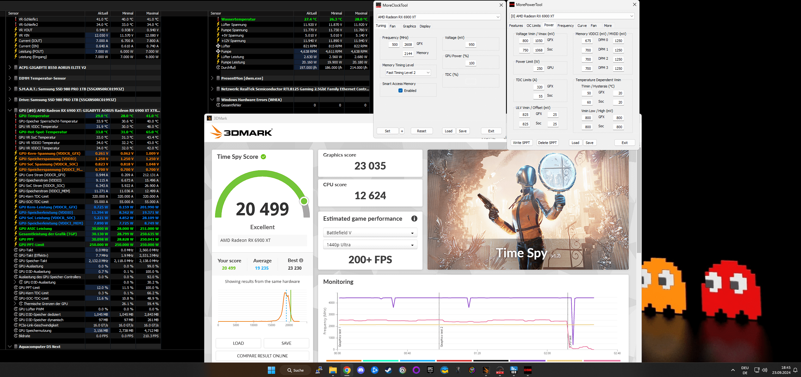Toggle Smart Access Memory Enabled checkbox
Viewport: 801px width, 377px height.
[x=401, y=91]
